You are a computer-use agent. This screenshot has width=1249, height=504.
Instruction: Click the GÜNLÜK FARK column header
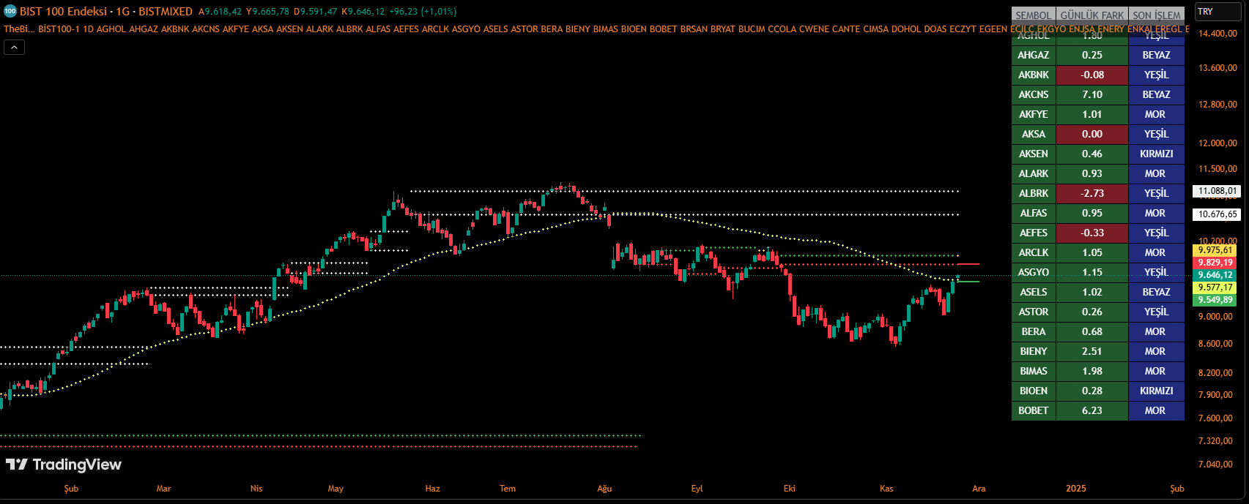coord(1092,15)
